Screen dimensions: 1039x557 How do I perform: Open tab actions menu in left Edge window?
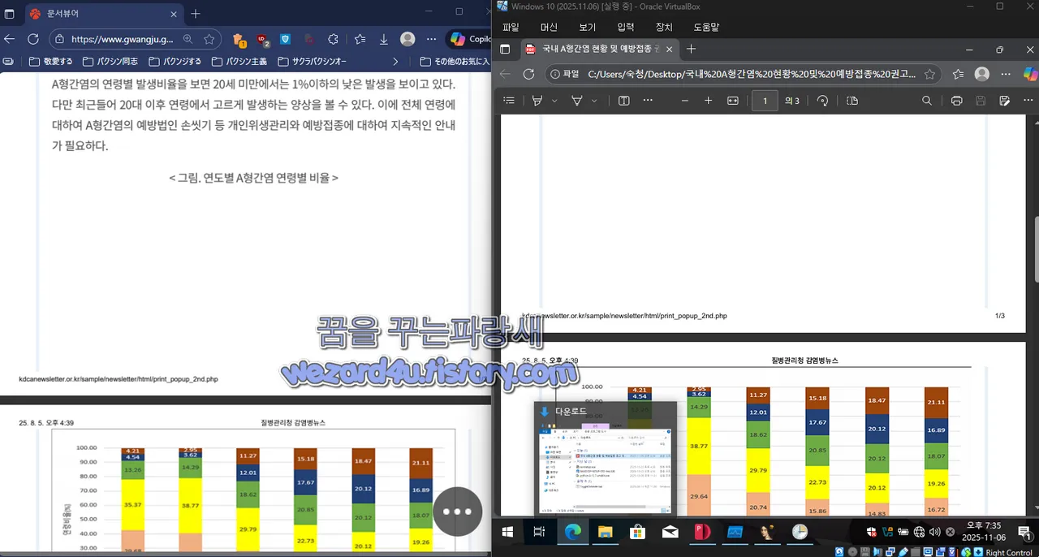[x=11, y=14]
